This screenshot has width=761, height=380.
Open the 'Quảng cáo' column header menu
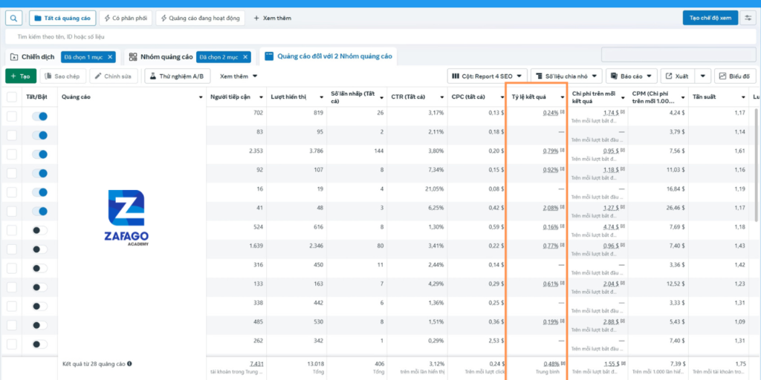coord(201,97)
